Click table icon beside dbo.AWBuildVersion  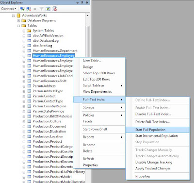[29, 35]
